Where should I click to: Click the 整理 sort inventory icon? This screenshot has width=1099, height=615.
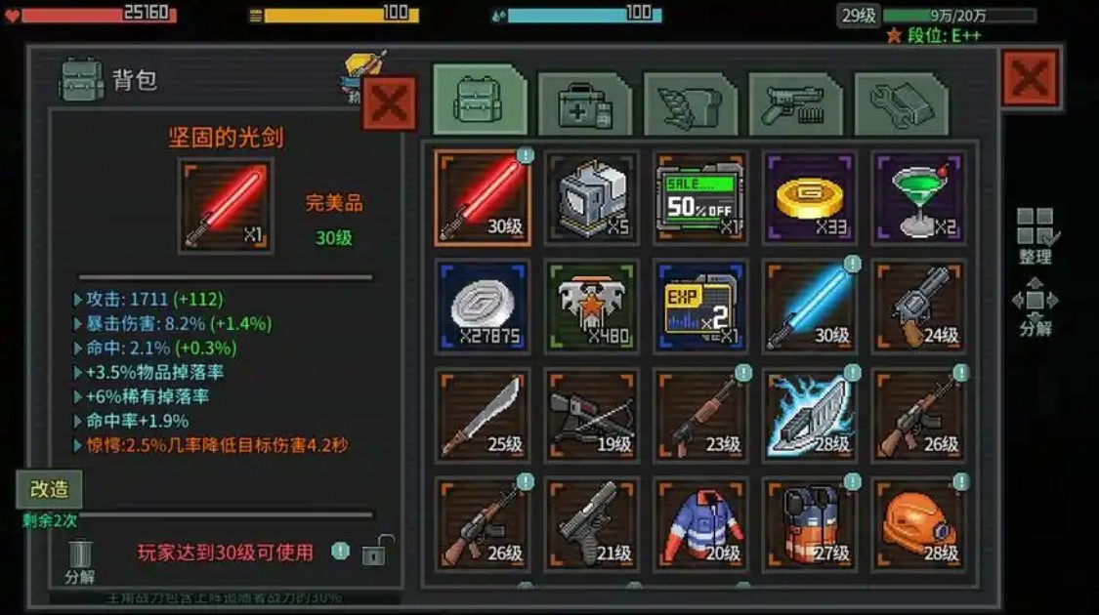1036,235
